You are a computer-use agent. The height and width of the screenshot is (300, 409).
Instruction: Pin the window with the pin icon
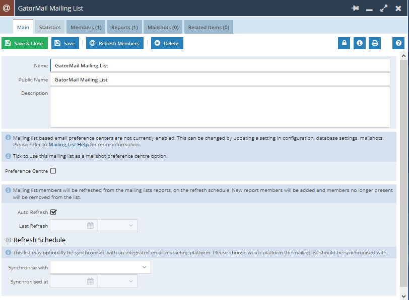tap(355, 9)
